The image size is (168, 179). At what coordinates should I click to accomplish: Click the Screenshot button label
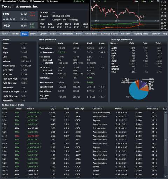[38, 1]
